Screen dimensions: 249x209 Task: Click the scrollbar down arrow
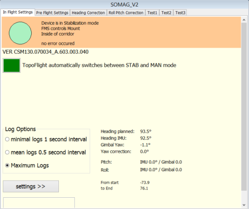244,205
